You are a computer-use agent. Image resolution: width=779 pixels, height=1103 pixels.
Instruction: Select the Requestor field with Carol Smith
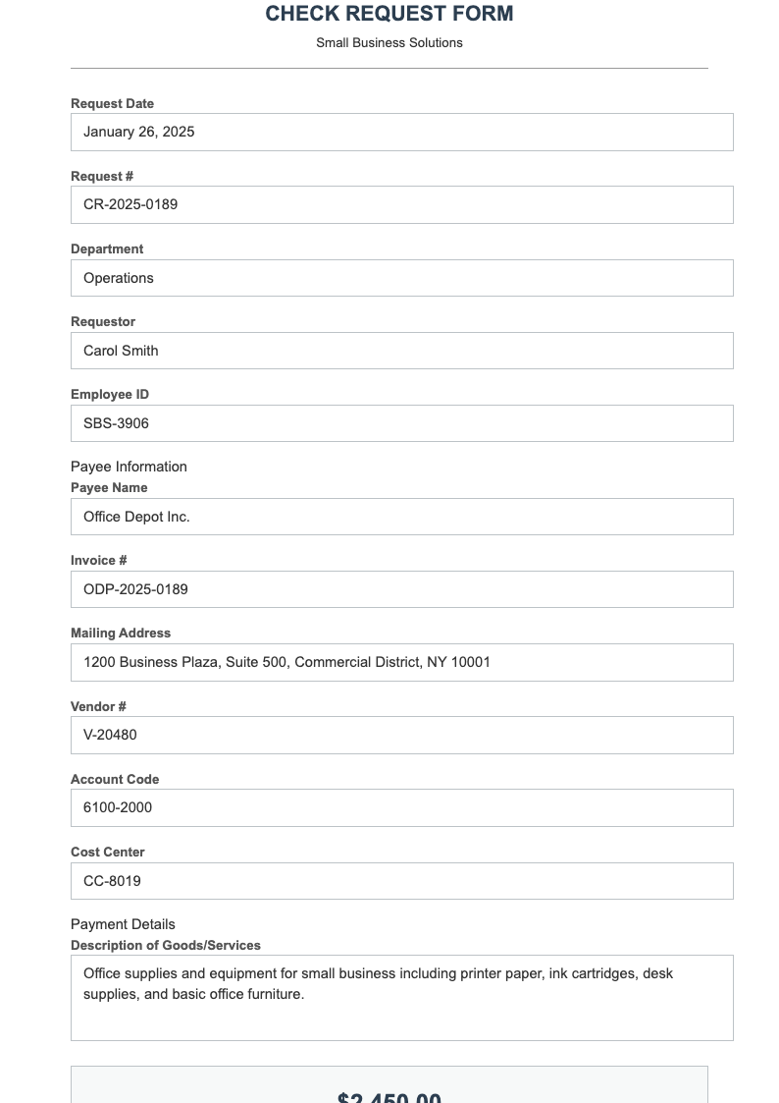[x=402, y=350]
